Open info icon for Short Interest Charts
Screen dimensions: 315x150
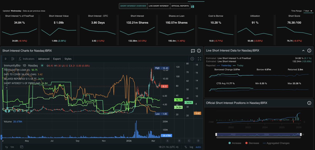199,51
